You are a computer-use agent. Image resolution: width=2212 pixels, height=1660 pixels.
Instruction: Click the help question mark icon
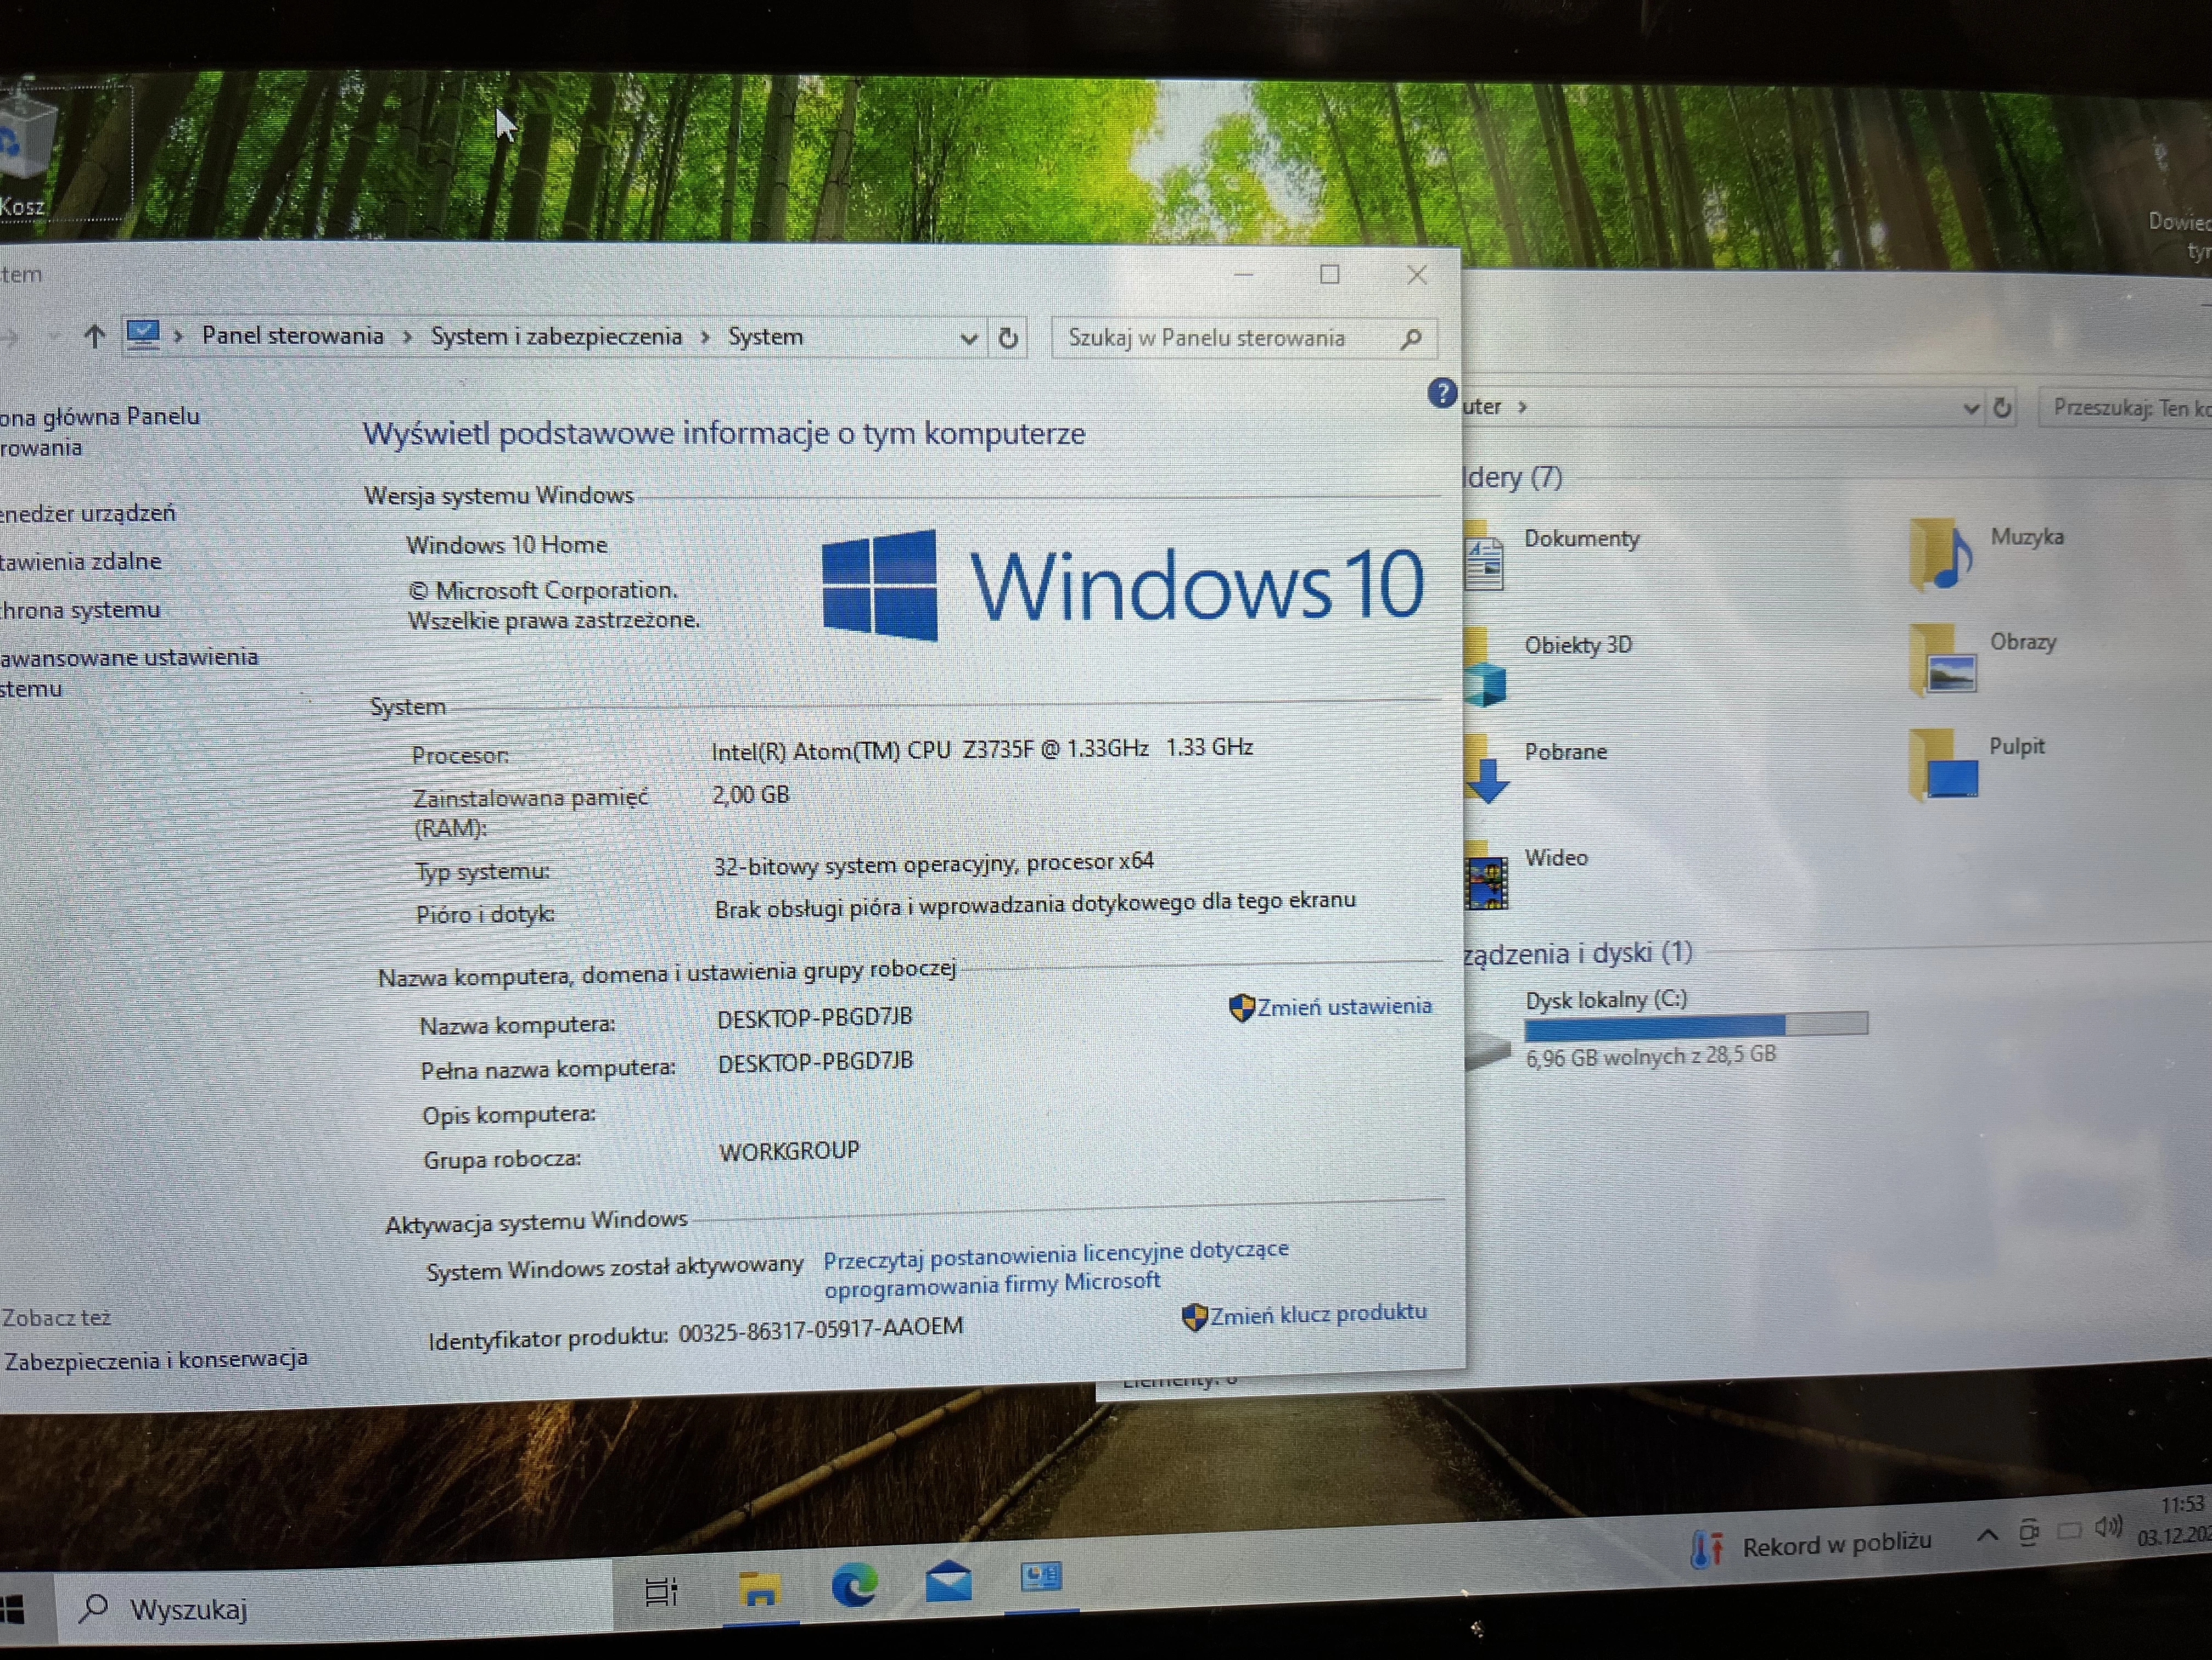(x=1441, y=394)
